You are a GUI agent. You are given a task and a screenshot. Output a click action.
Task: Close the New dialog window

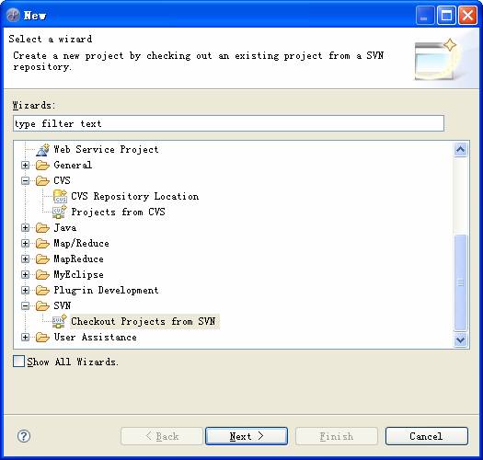(x=468, y=15)
